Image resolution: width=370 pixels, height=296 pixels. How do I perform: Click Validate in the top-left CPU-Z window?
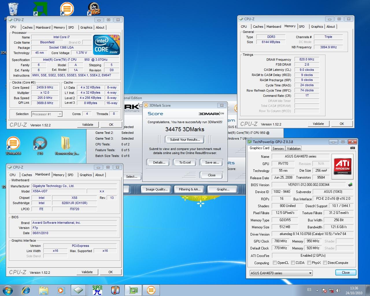click(x=88, y=125)
